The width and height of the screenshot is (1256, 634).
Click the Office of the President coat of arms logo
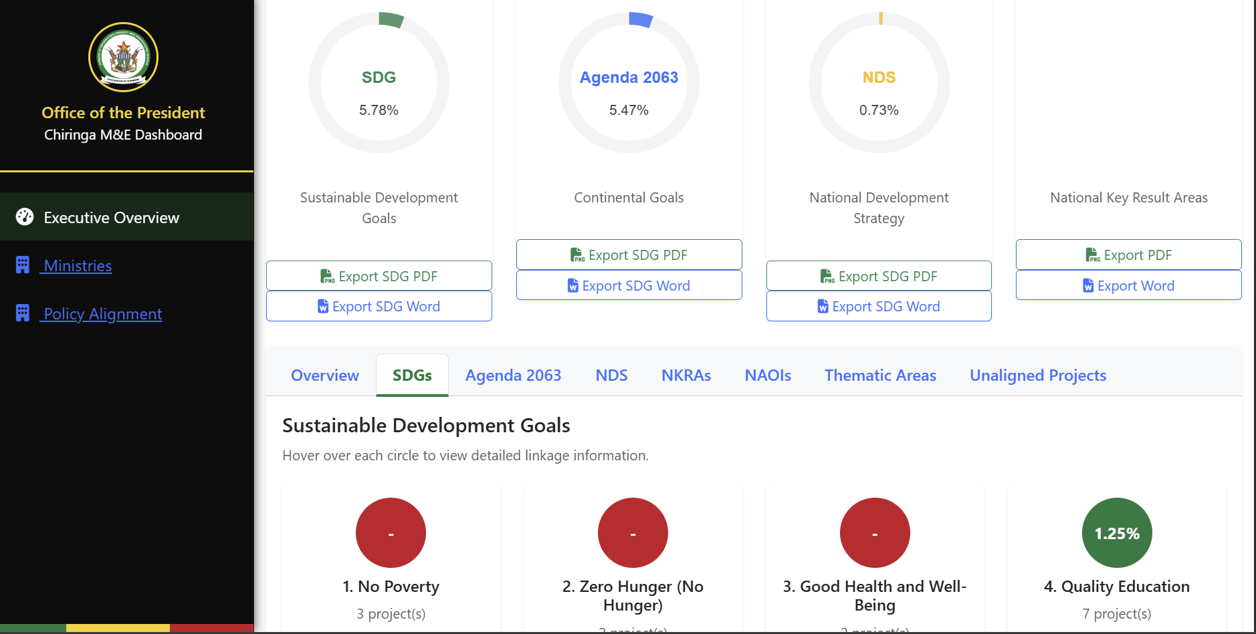tap(123, 57)
